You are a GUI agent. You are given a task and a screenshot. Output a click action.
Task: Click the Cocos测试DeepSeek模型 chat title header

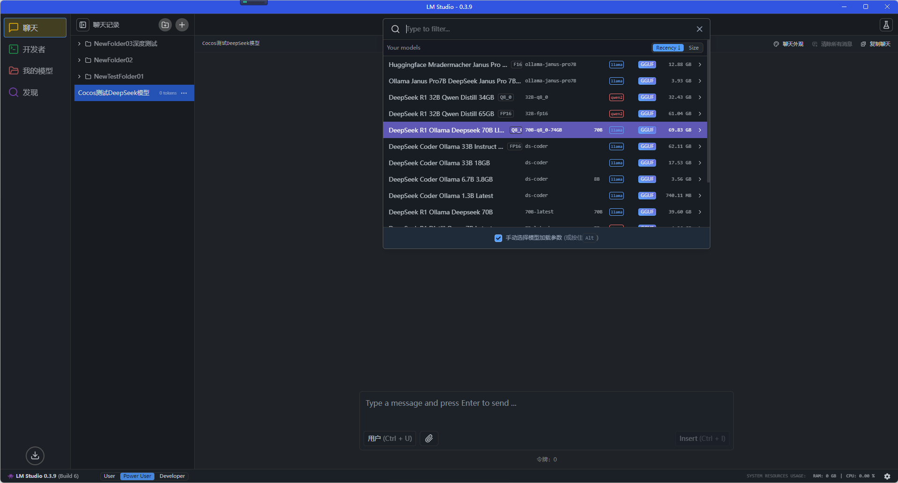231,43
